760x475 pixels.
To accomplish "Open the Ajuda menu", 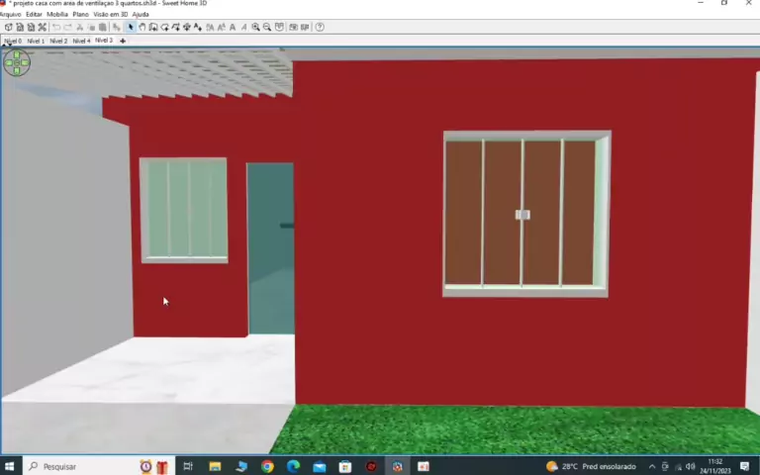I will pos(141,15).
